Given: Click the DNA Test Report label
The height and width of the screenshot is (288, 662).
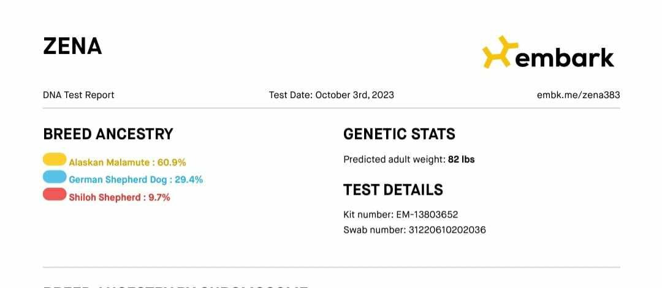Looking at the screenshot, I should [78, 95].
